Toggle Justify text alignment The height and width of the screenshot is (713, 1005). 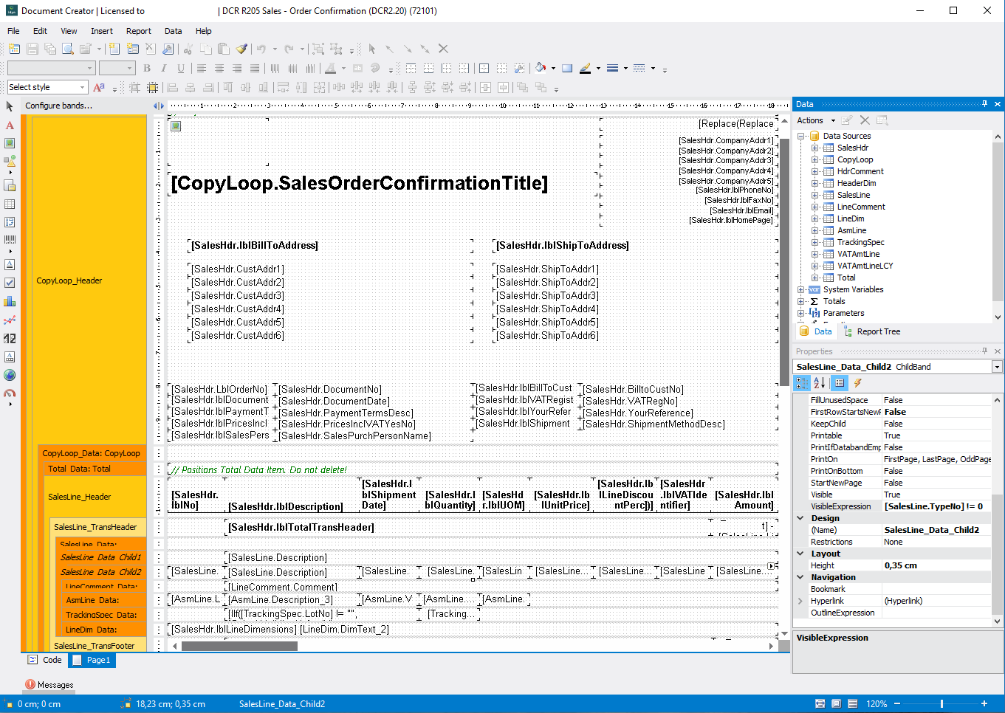[255, 68]
